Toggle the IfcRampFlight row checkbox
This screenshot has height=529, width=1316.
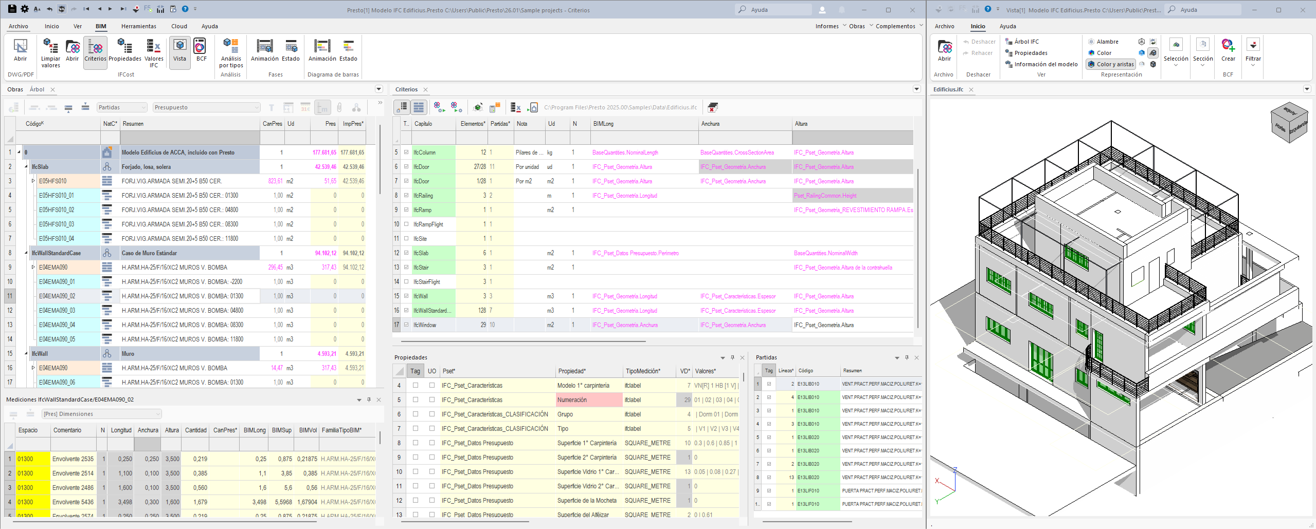[x=406, y=224]
